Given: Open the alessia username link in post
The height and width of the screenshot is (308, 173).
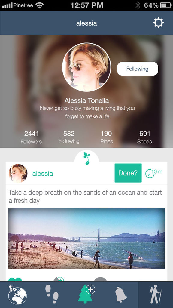Looking at the screenshot, I should 43,174.
